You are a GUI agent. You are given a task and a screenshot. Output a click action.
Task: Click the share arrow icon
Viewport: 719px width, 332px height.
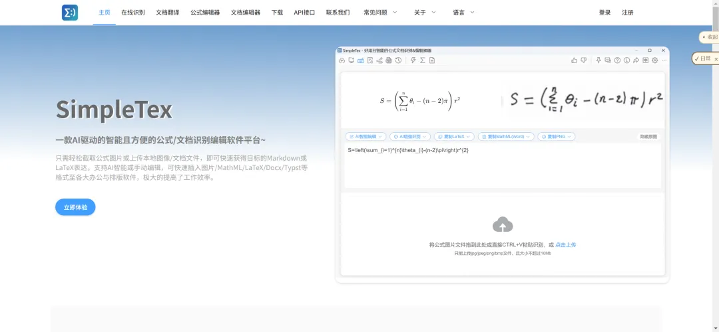(x=636, y=60)
